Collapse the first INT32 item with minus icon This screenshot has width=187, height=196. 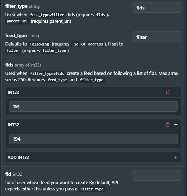(176, 92)
